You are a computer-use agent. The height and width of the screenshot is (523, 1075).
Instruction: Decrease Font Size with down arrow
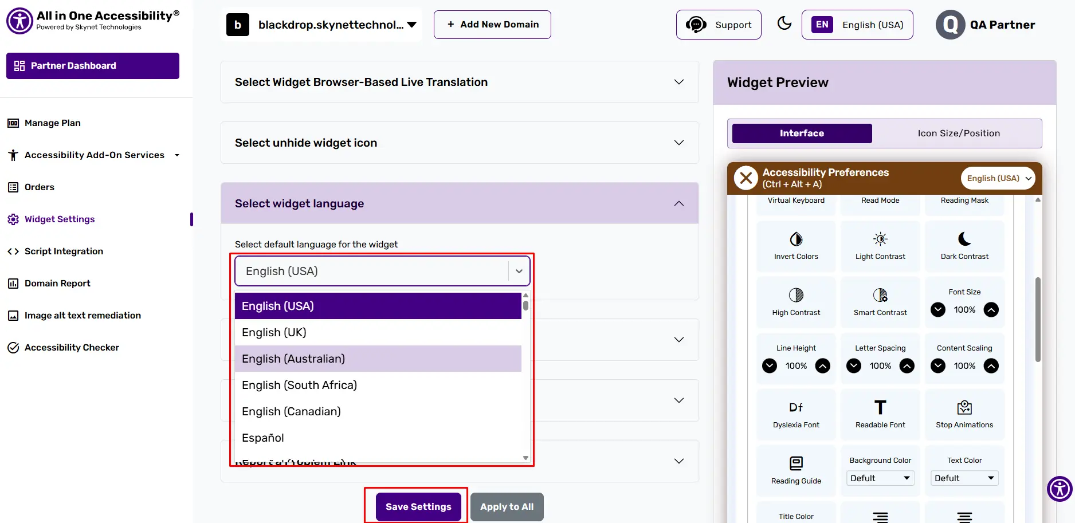[938, 310]
